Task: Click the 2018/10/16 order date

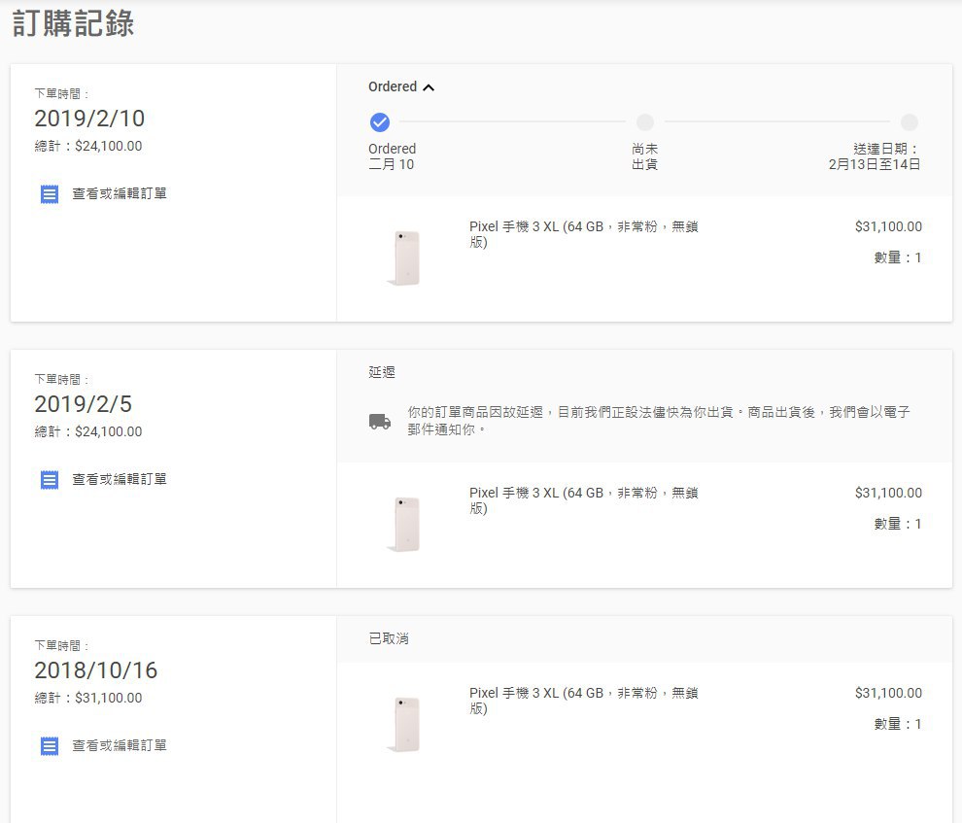Action: coord(95,670)
